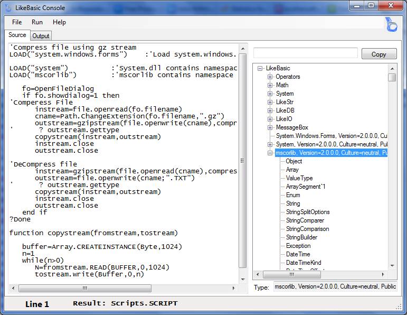Click the 'function copystream' code line
407x315 pixels.
94,233
